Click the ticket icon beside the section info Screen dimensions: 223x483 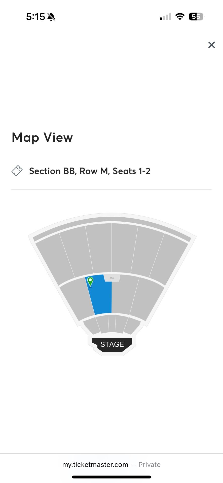tap(17, 171)
